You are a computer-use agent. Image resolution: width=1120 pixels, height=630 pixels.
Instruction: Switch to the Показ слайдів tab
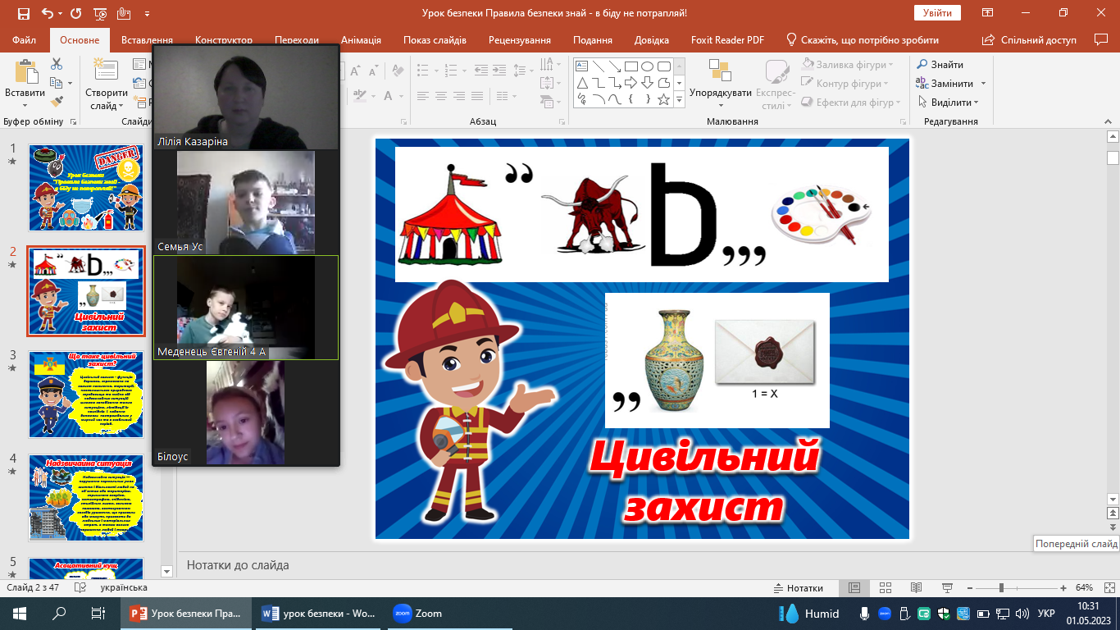tap(435, 40)
